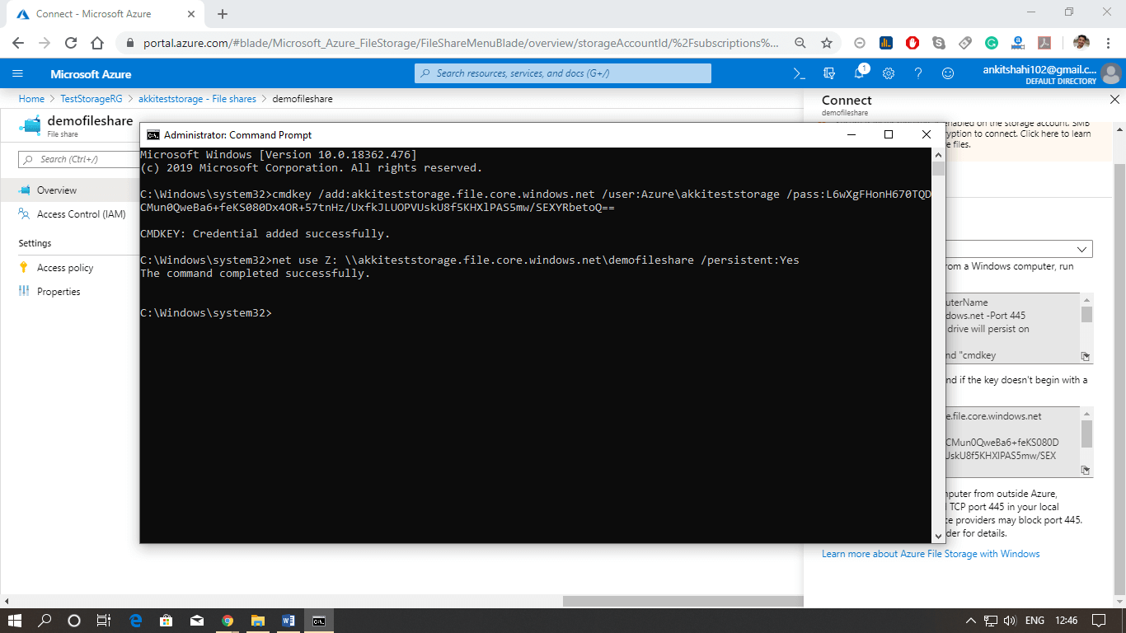Send feedback using the smiley icon
The height and width of the screenshot is (633, 1126).
pyautogui.click(x=948, y=73)
